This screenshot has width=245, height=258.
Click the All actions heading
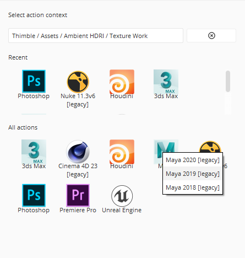tap(23, 127)
